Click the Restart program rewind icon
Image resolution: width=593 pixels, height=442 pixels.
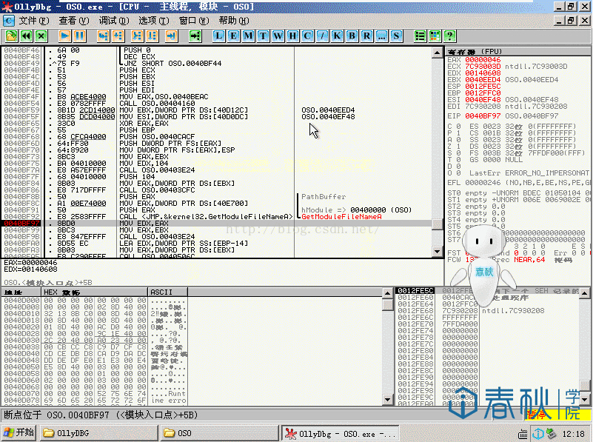coord(26,36)
